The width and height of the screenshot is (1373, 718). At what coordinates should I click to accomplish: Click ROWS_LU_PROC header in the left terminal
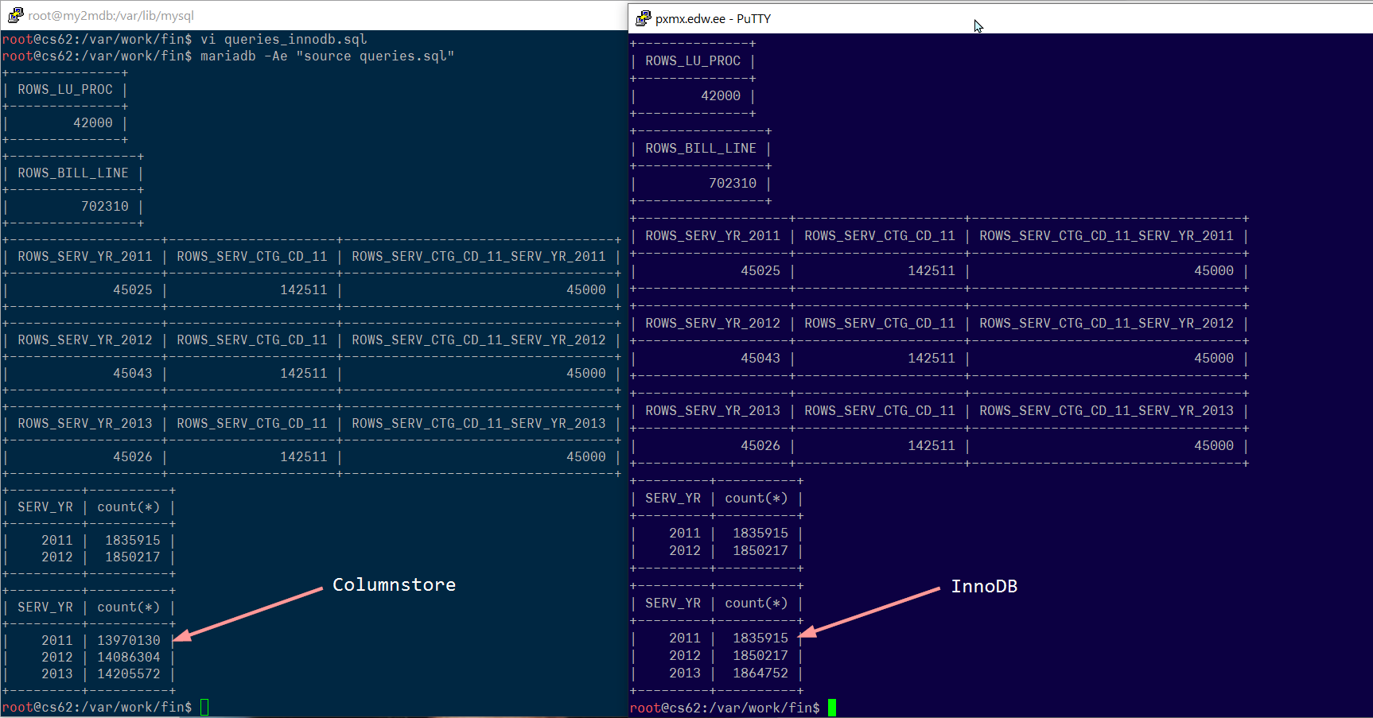click(x=65, y=90)
